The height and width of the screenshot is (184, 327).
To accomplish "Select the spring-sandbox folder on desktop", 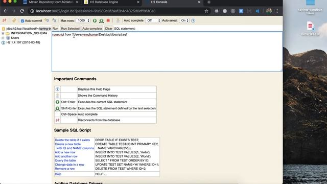I will pos(310,8).
